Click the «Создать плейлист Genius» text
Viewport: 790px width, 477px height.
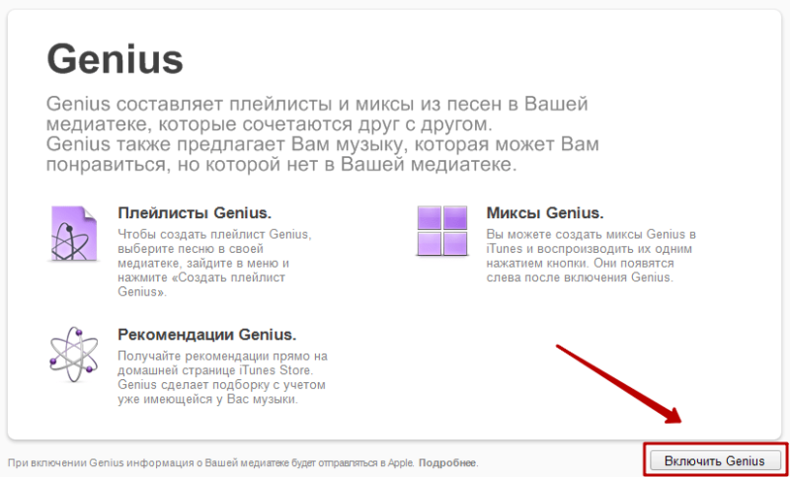[201, 284]
